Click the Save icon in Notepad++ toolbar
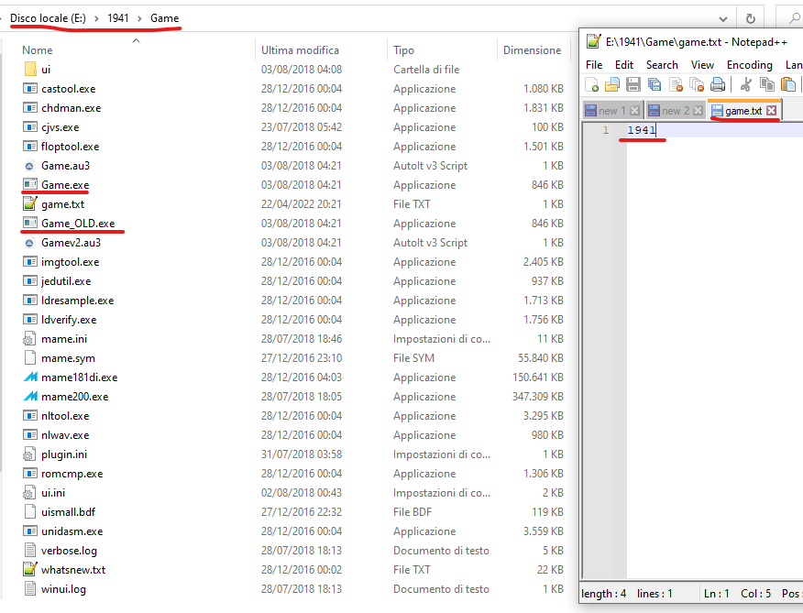 (x=633, y=84)
